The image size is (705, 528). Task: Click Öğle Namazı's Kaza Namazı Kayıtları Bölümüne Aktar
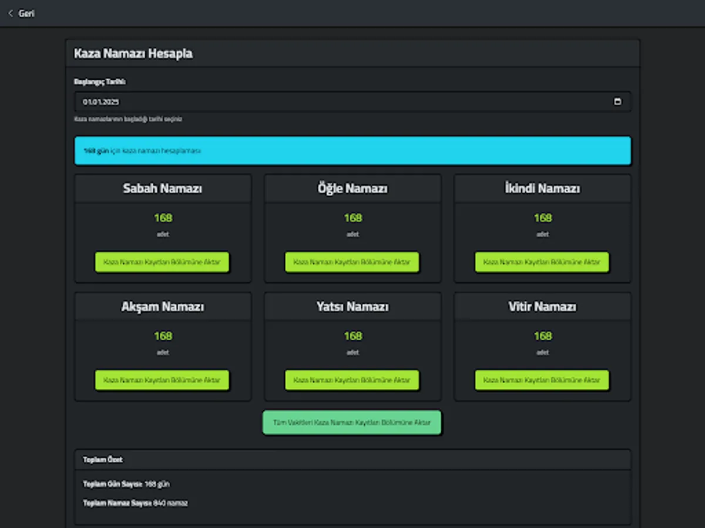click(x=352, y=262)
